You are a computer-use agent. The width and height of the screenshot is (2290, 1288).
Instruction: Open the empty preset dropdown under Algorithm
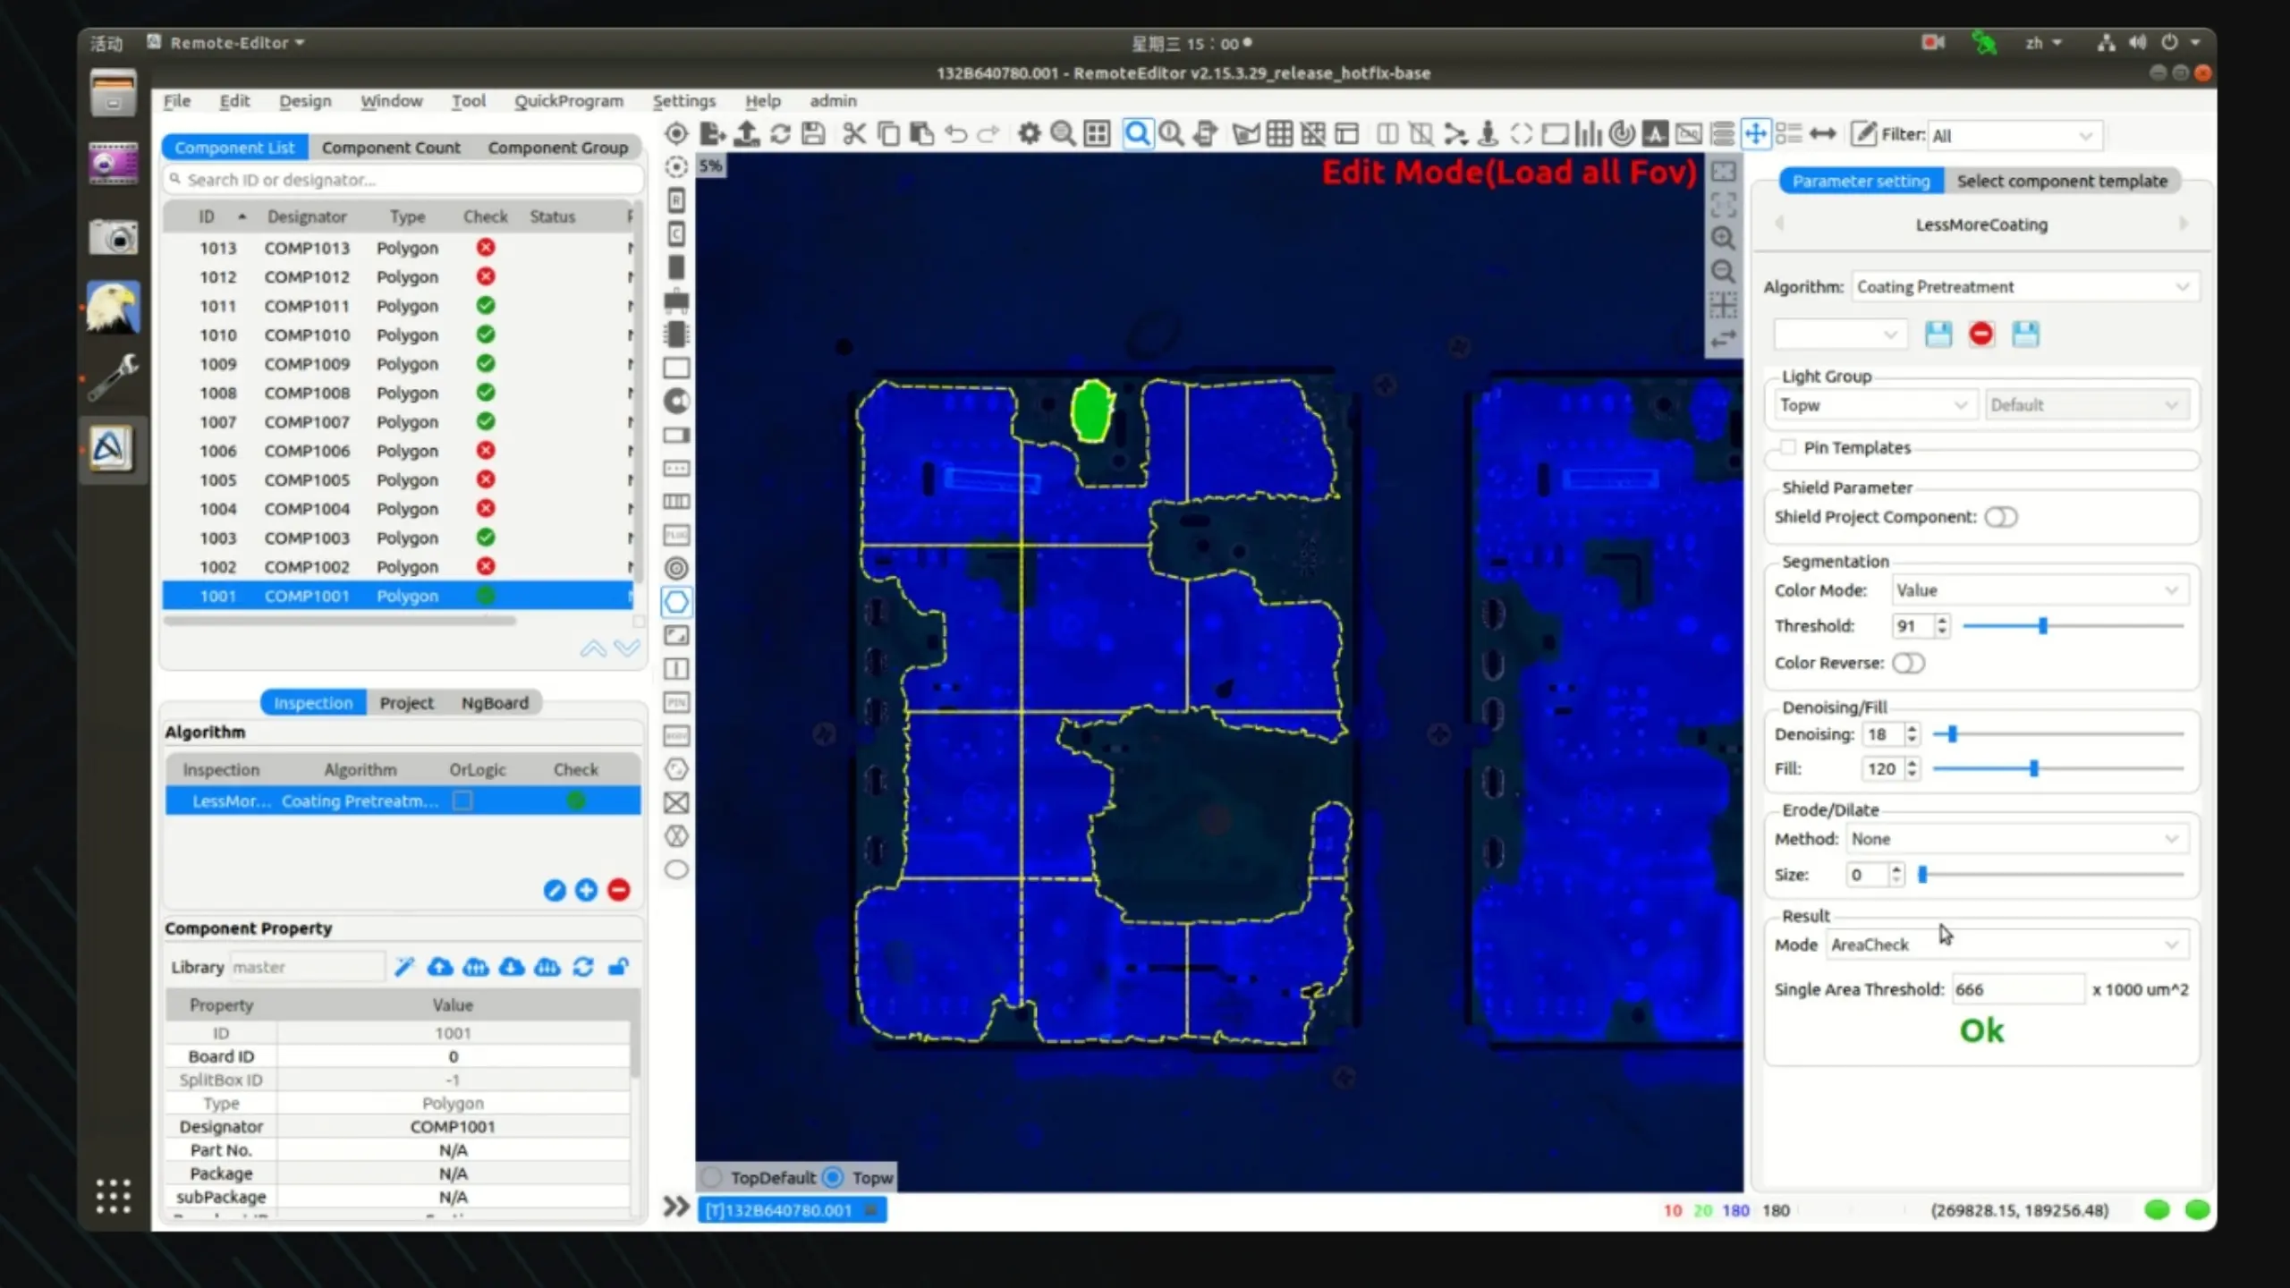(x=1839, y=335)
